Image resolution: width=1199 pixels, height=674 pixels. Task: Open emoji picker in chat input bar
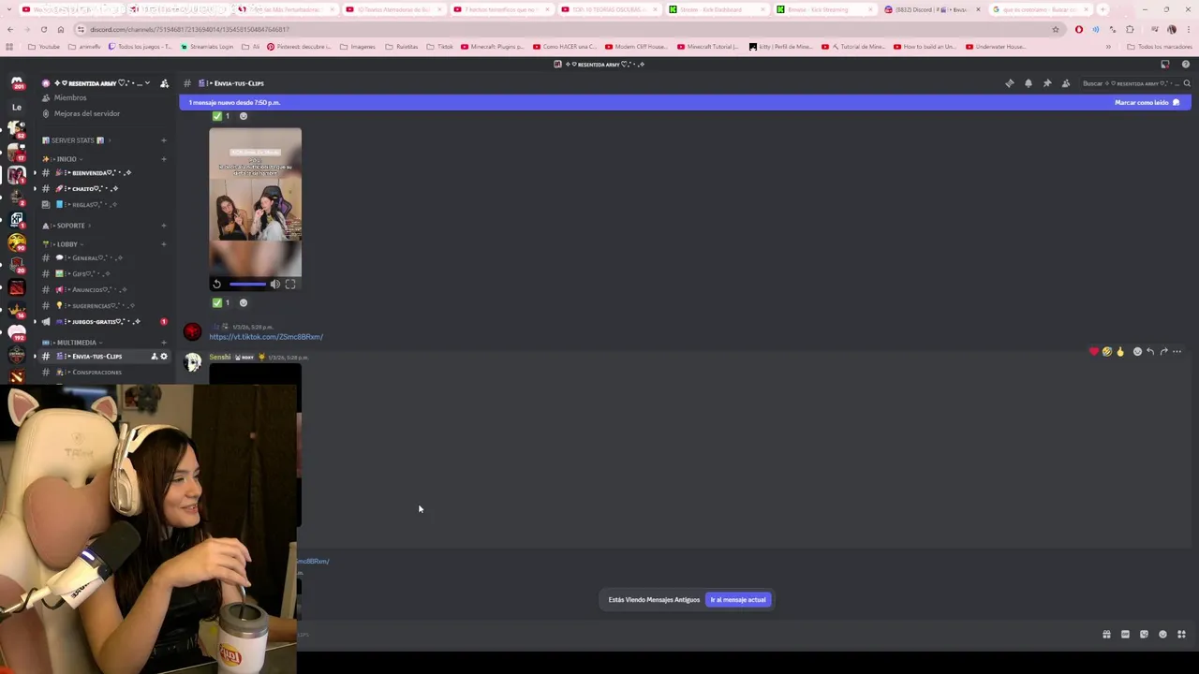point(1162,635)
